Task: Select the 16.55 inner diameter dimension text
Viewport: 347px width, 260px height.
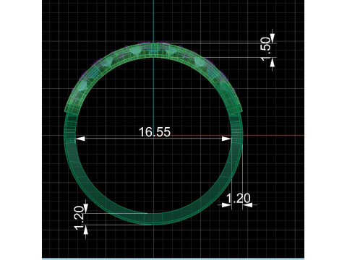Action: click(155, 132)
